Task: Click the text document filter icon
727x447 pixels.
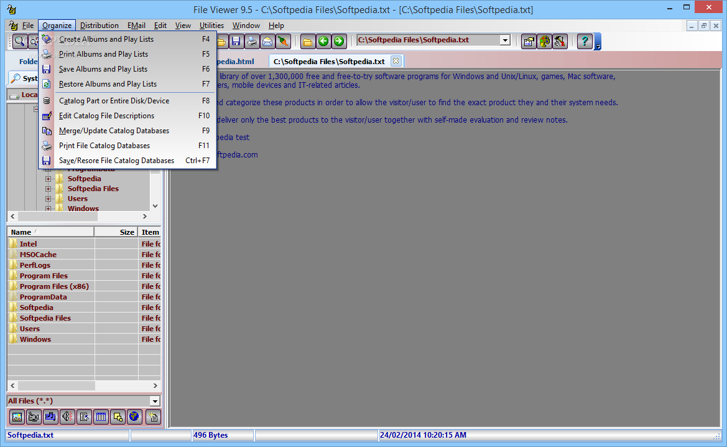Action: click(84, 417)
